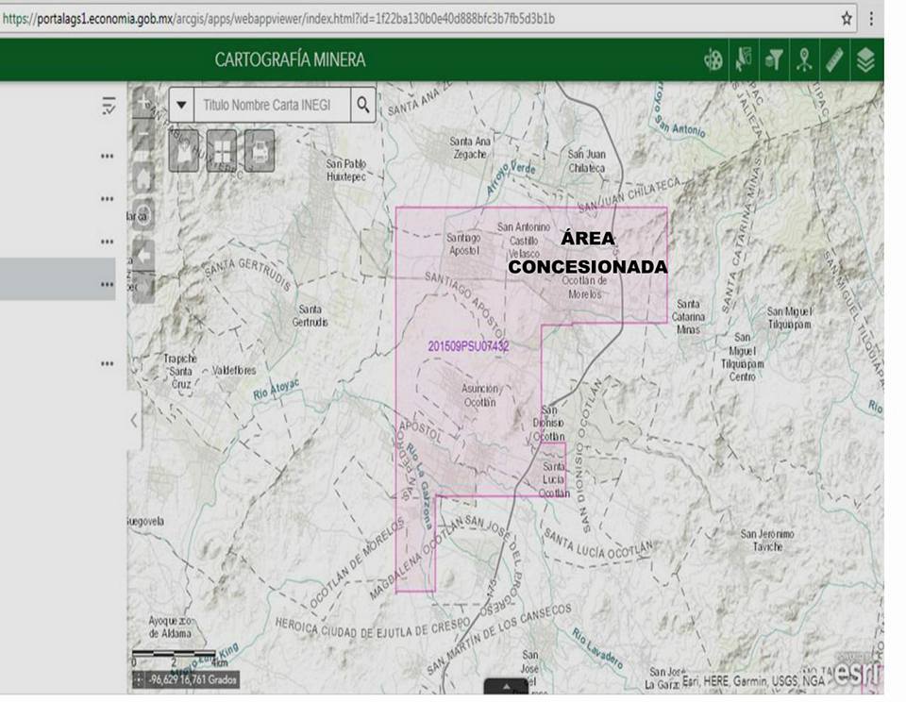Open the Chrome three-dot browser menu

(872, 18)
